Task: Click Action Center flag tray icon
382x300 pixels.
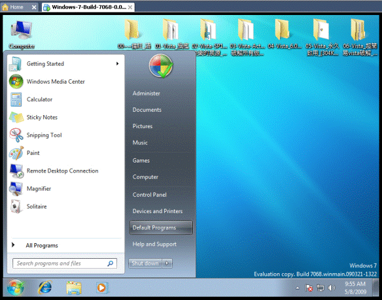Action: pos(309,288)
